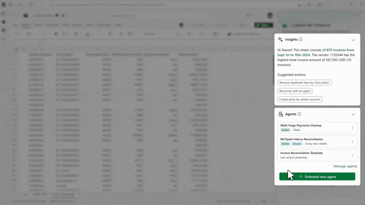Click the info icon next to Insights
The height and width of the screenshot is (205, 365).
click(x=300, y=40)
